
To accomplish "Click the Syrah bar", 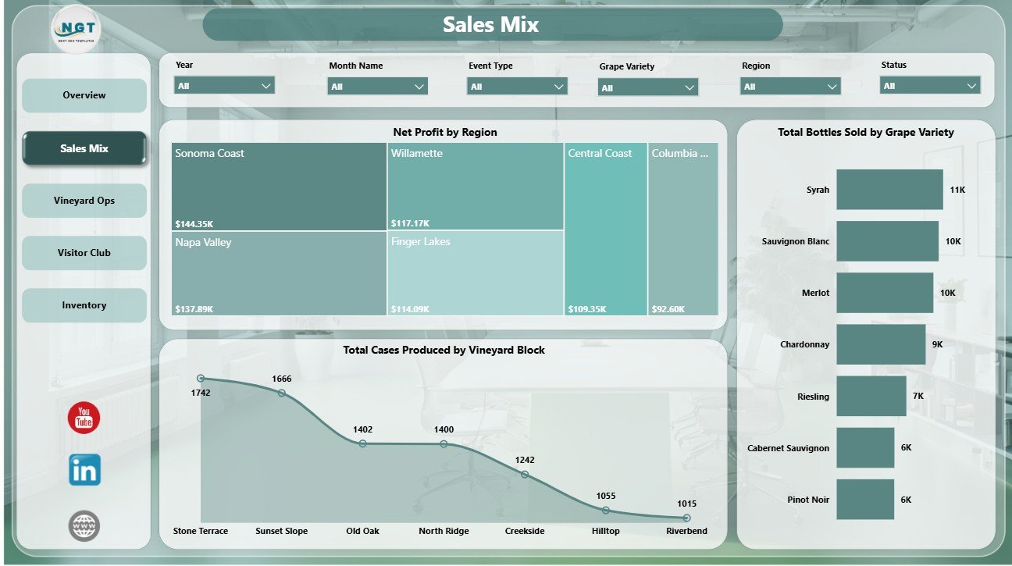I will pyautogui.click(x=889, y=190).
